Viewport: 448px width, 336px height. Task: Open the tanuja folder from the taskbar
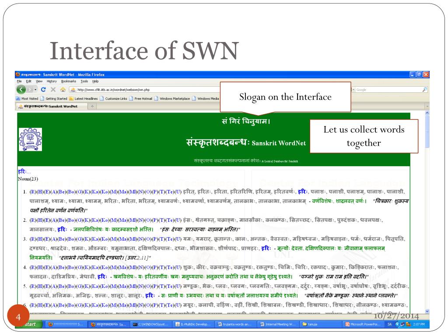point(320,324)
